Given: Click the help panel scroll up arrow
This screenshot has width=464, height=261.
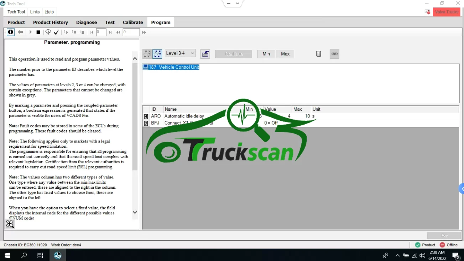Looking at the screenshot, I should 135,59.
